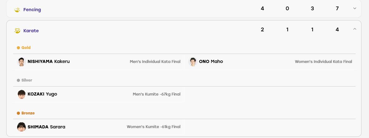The height and width of the screenshot is (138, 369).
Task: Open the Fencing sport link
Action: [32, 10]
